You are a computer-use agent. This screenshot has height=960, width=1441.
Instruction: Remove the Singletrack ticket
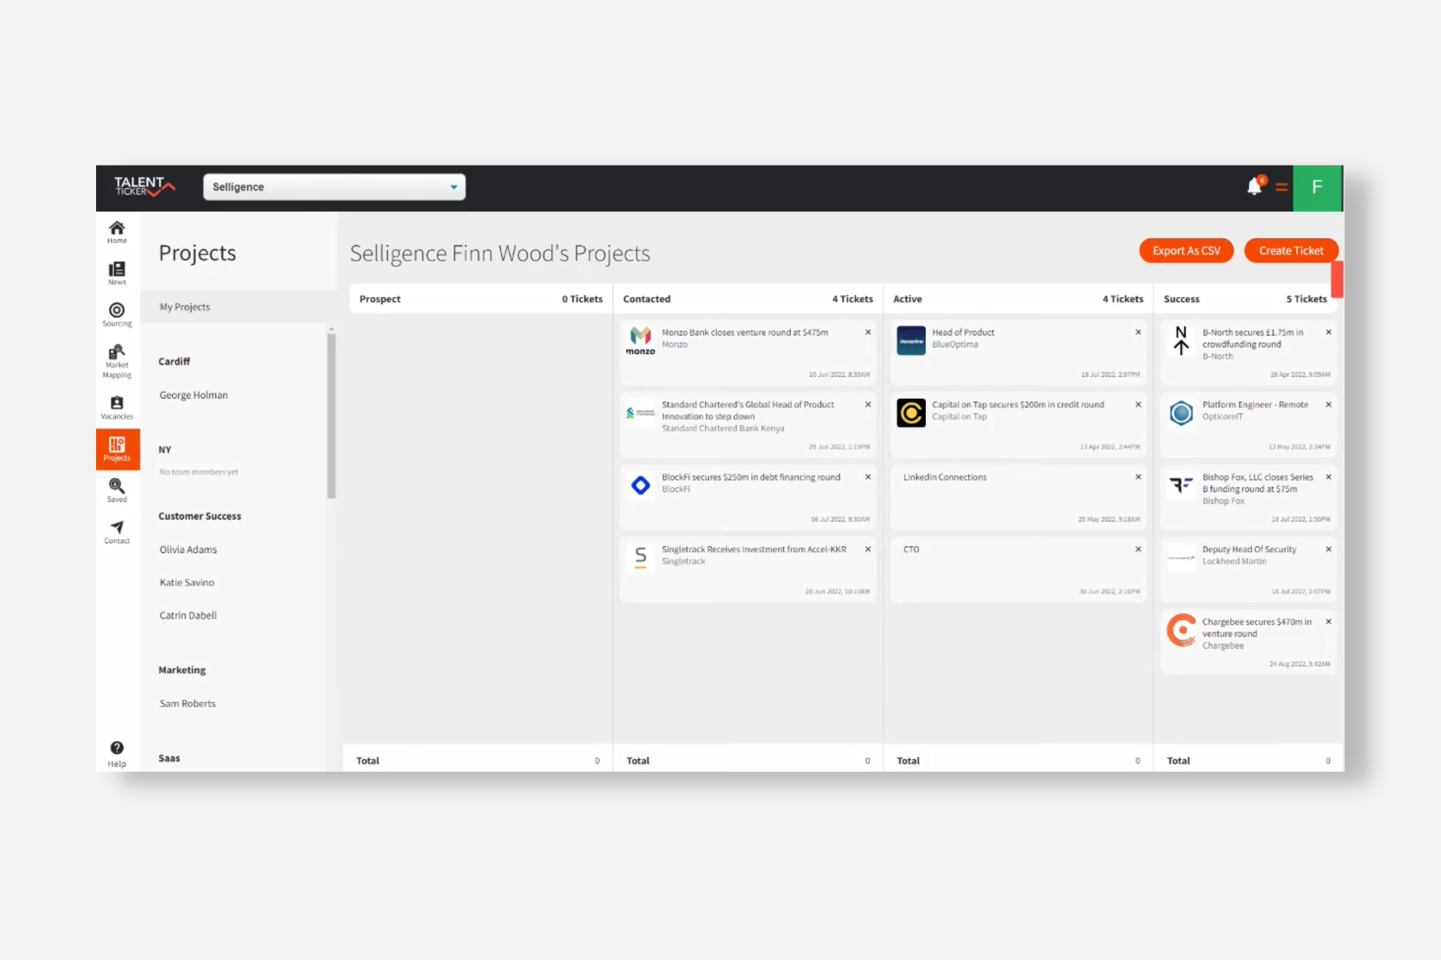tap(868, 549)
